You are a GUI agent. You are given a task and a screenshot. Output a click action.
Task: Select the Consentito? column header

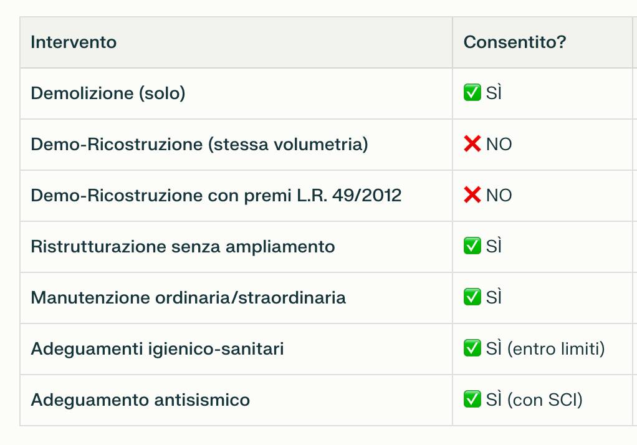(x=515, y=42)
